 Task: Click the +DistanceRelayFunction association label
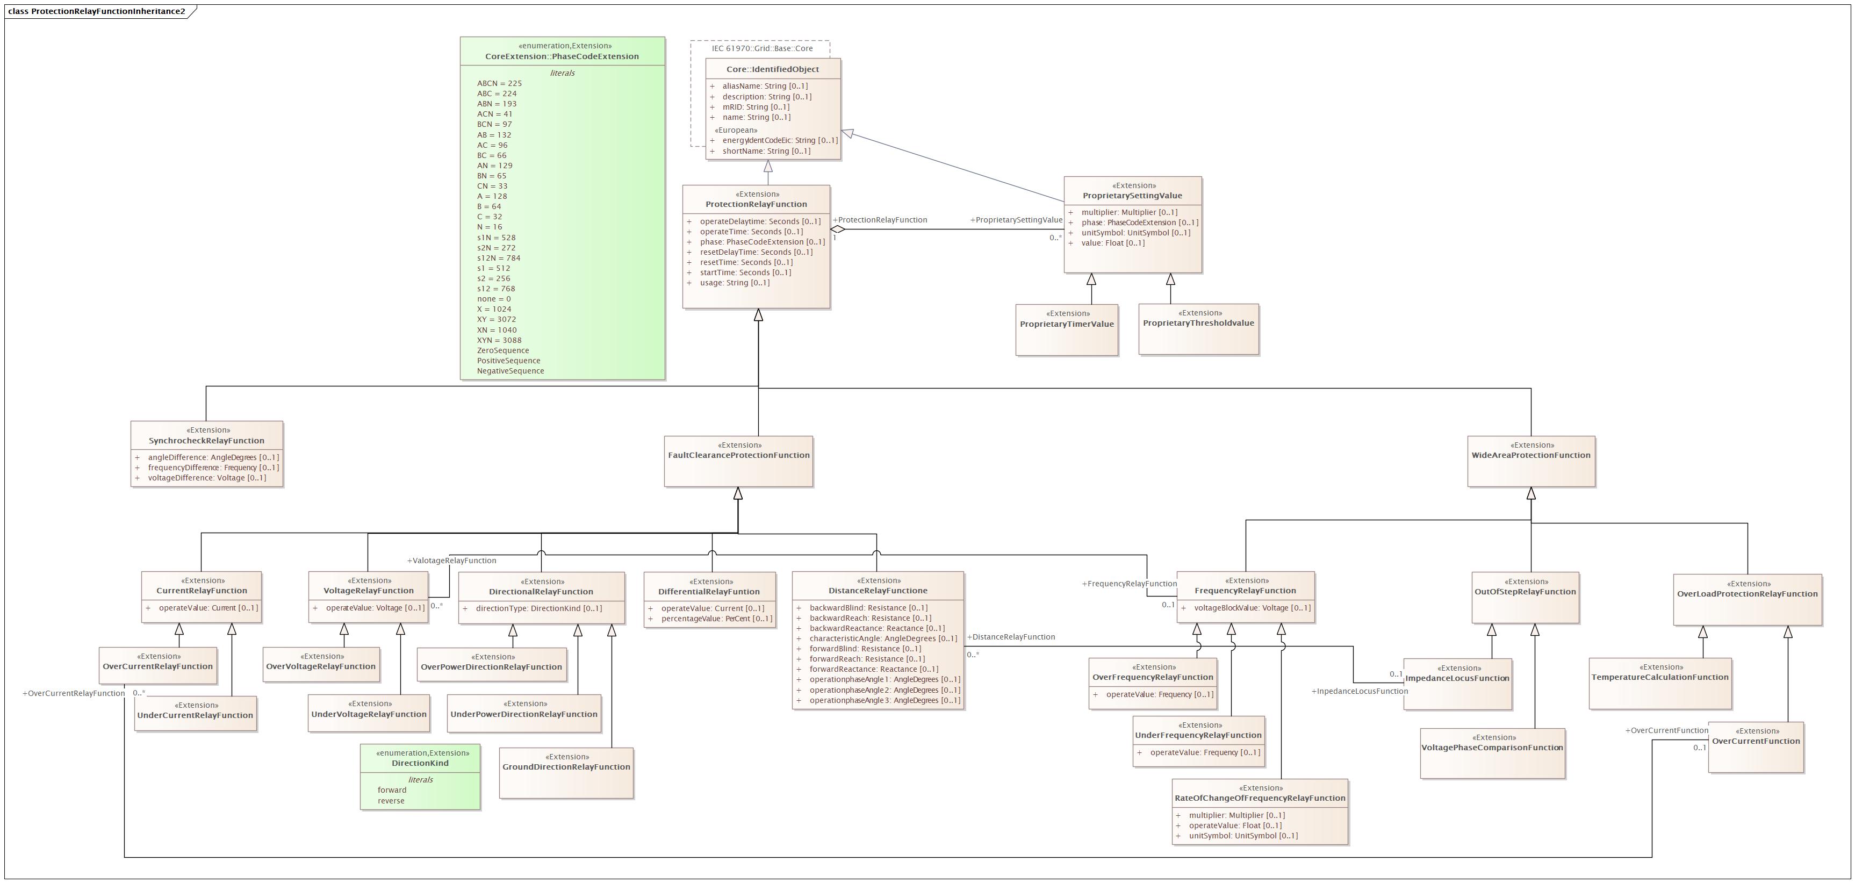[1011, 637]
